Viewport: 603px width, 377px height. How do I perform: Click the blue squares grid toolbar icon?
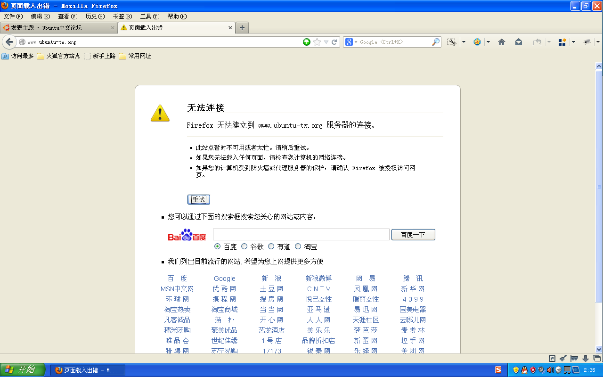(562, 42)
